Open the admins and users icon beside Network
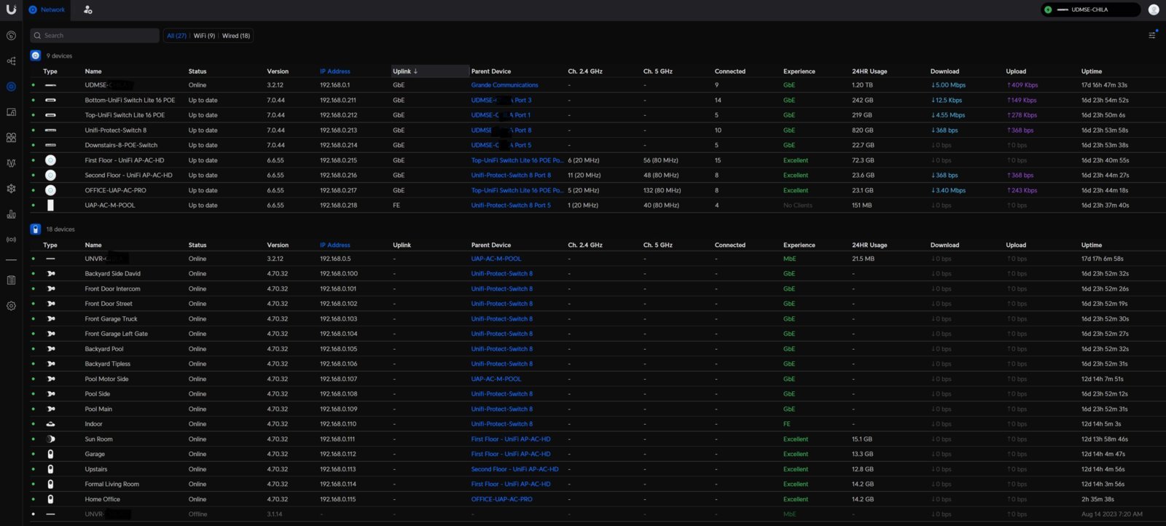The width and height of the screenshot is (1166, 526). [x=87, y=9]
